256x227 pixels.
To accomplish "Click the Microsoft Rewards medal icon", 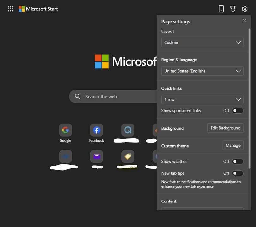I will pyautogui.click(x=233, y=9).
